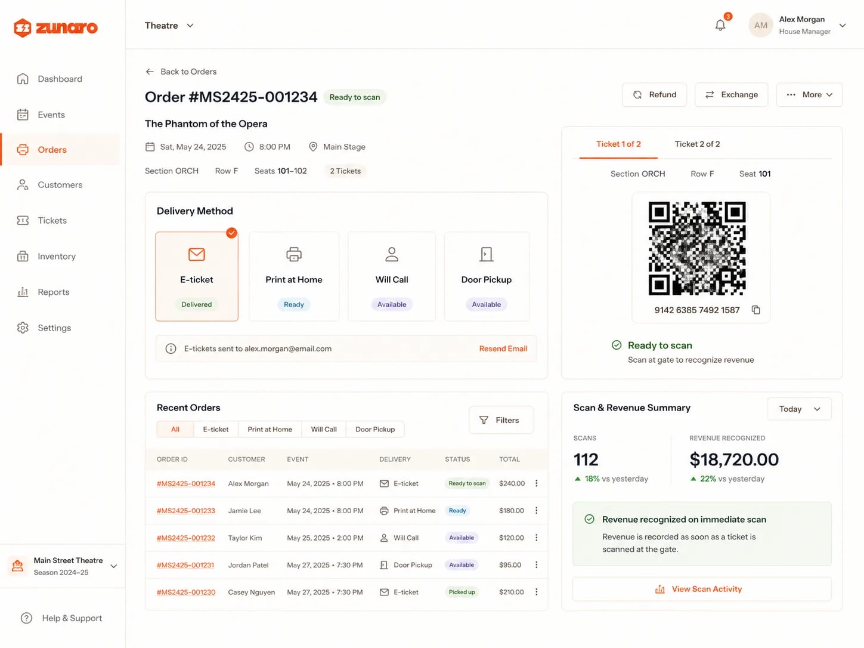
Task: Switch to Ticket 2 of 2 tab
Action: click(x=697, y=144)
